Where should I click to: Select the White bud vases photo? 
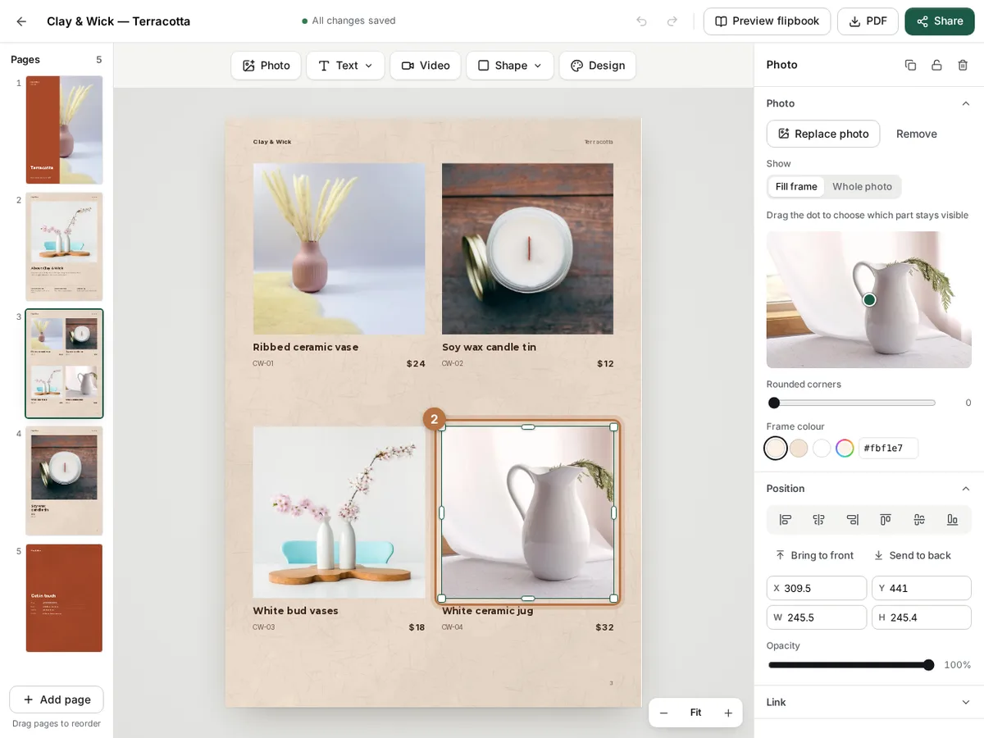coord(339,512)
